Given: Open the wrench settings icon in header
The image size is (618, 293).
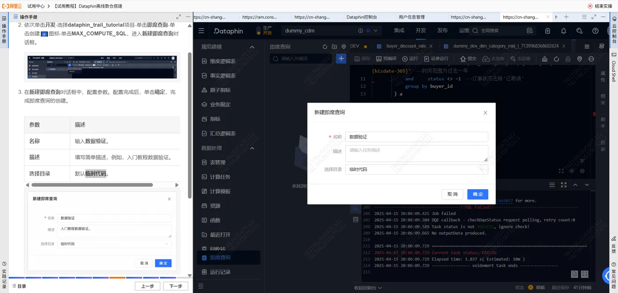Looking at the screenshot, I should [580, 31].
